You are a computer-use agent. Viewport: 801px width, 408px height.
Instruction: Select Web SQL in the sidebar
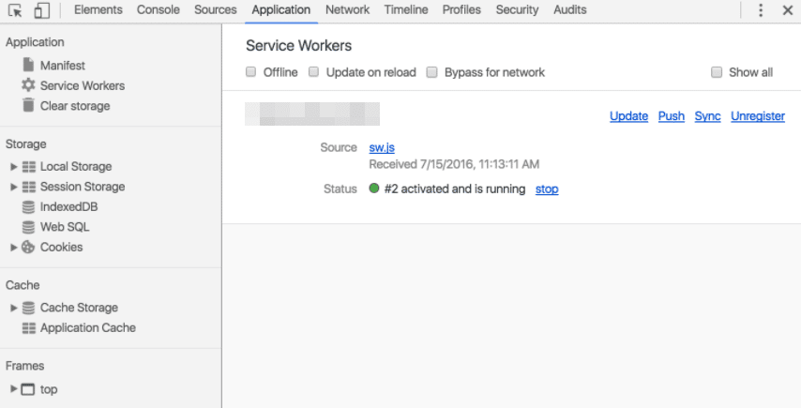[x=65, y=227]
